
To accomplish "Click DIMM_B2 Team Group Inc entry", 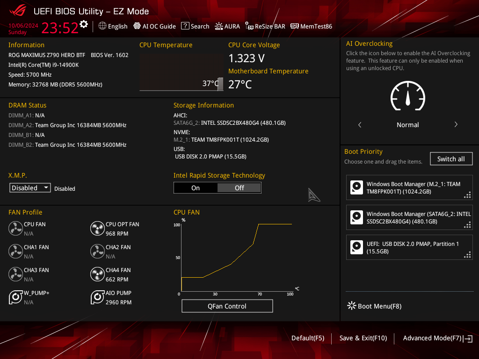I will click(67, 145).
